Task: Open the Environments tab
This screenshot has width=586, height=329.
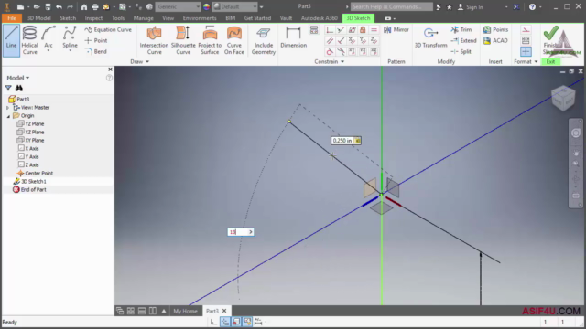Action: (200, 18)
